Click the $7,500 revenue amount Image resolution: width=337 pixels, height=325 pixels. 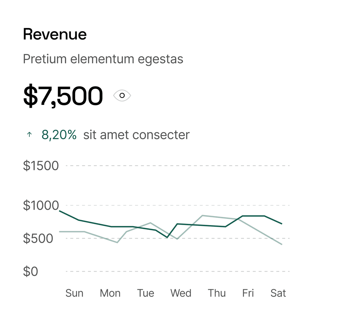(x=63, y=96)
